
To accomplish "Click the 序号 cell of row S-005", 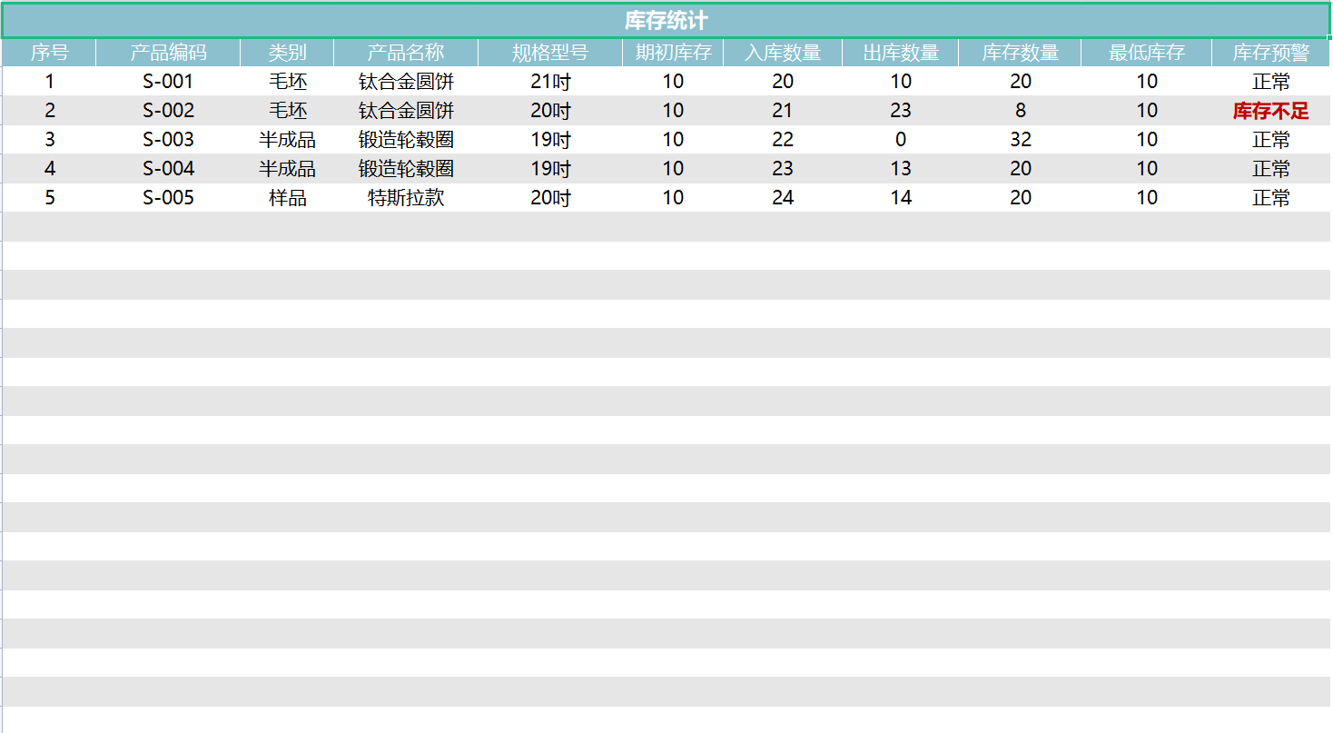I will [x=49, y=198].
